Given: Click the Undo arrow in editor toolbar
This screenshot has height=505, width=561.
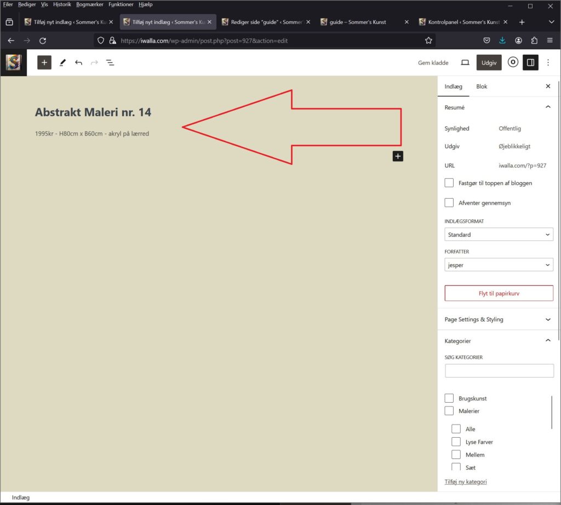Looking at the screenshot, I should (78, 63).
